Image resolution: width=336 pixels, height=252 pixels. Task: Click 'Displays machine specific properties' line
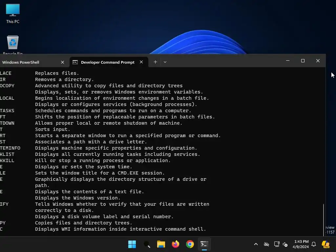coord(116,148)
